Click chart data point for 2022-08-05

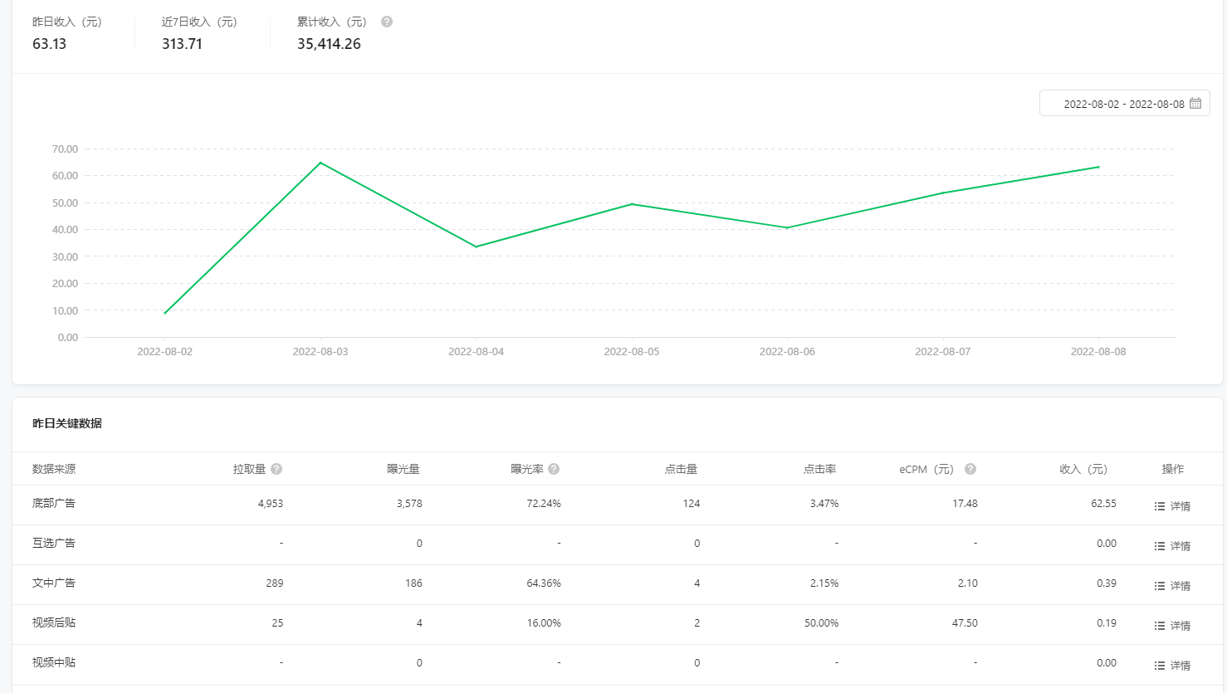[632, 204]
